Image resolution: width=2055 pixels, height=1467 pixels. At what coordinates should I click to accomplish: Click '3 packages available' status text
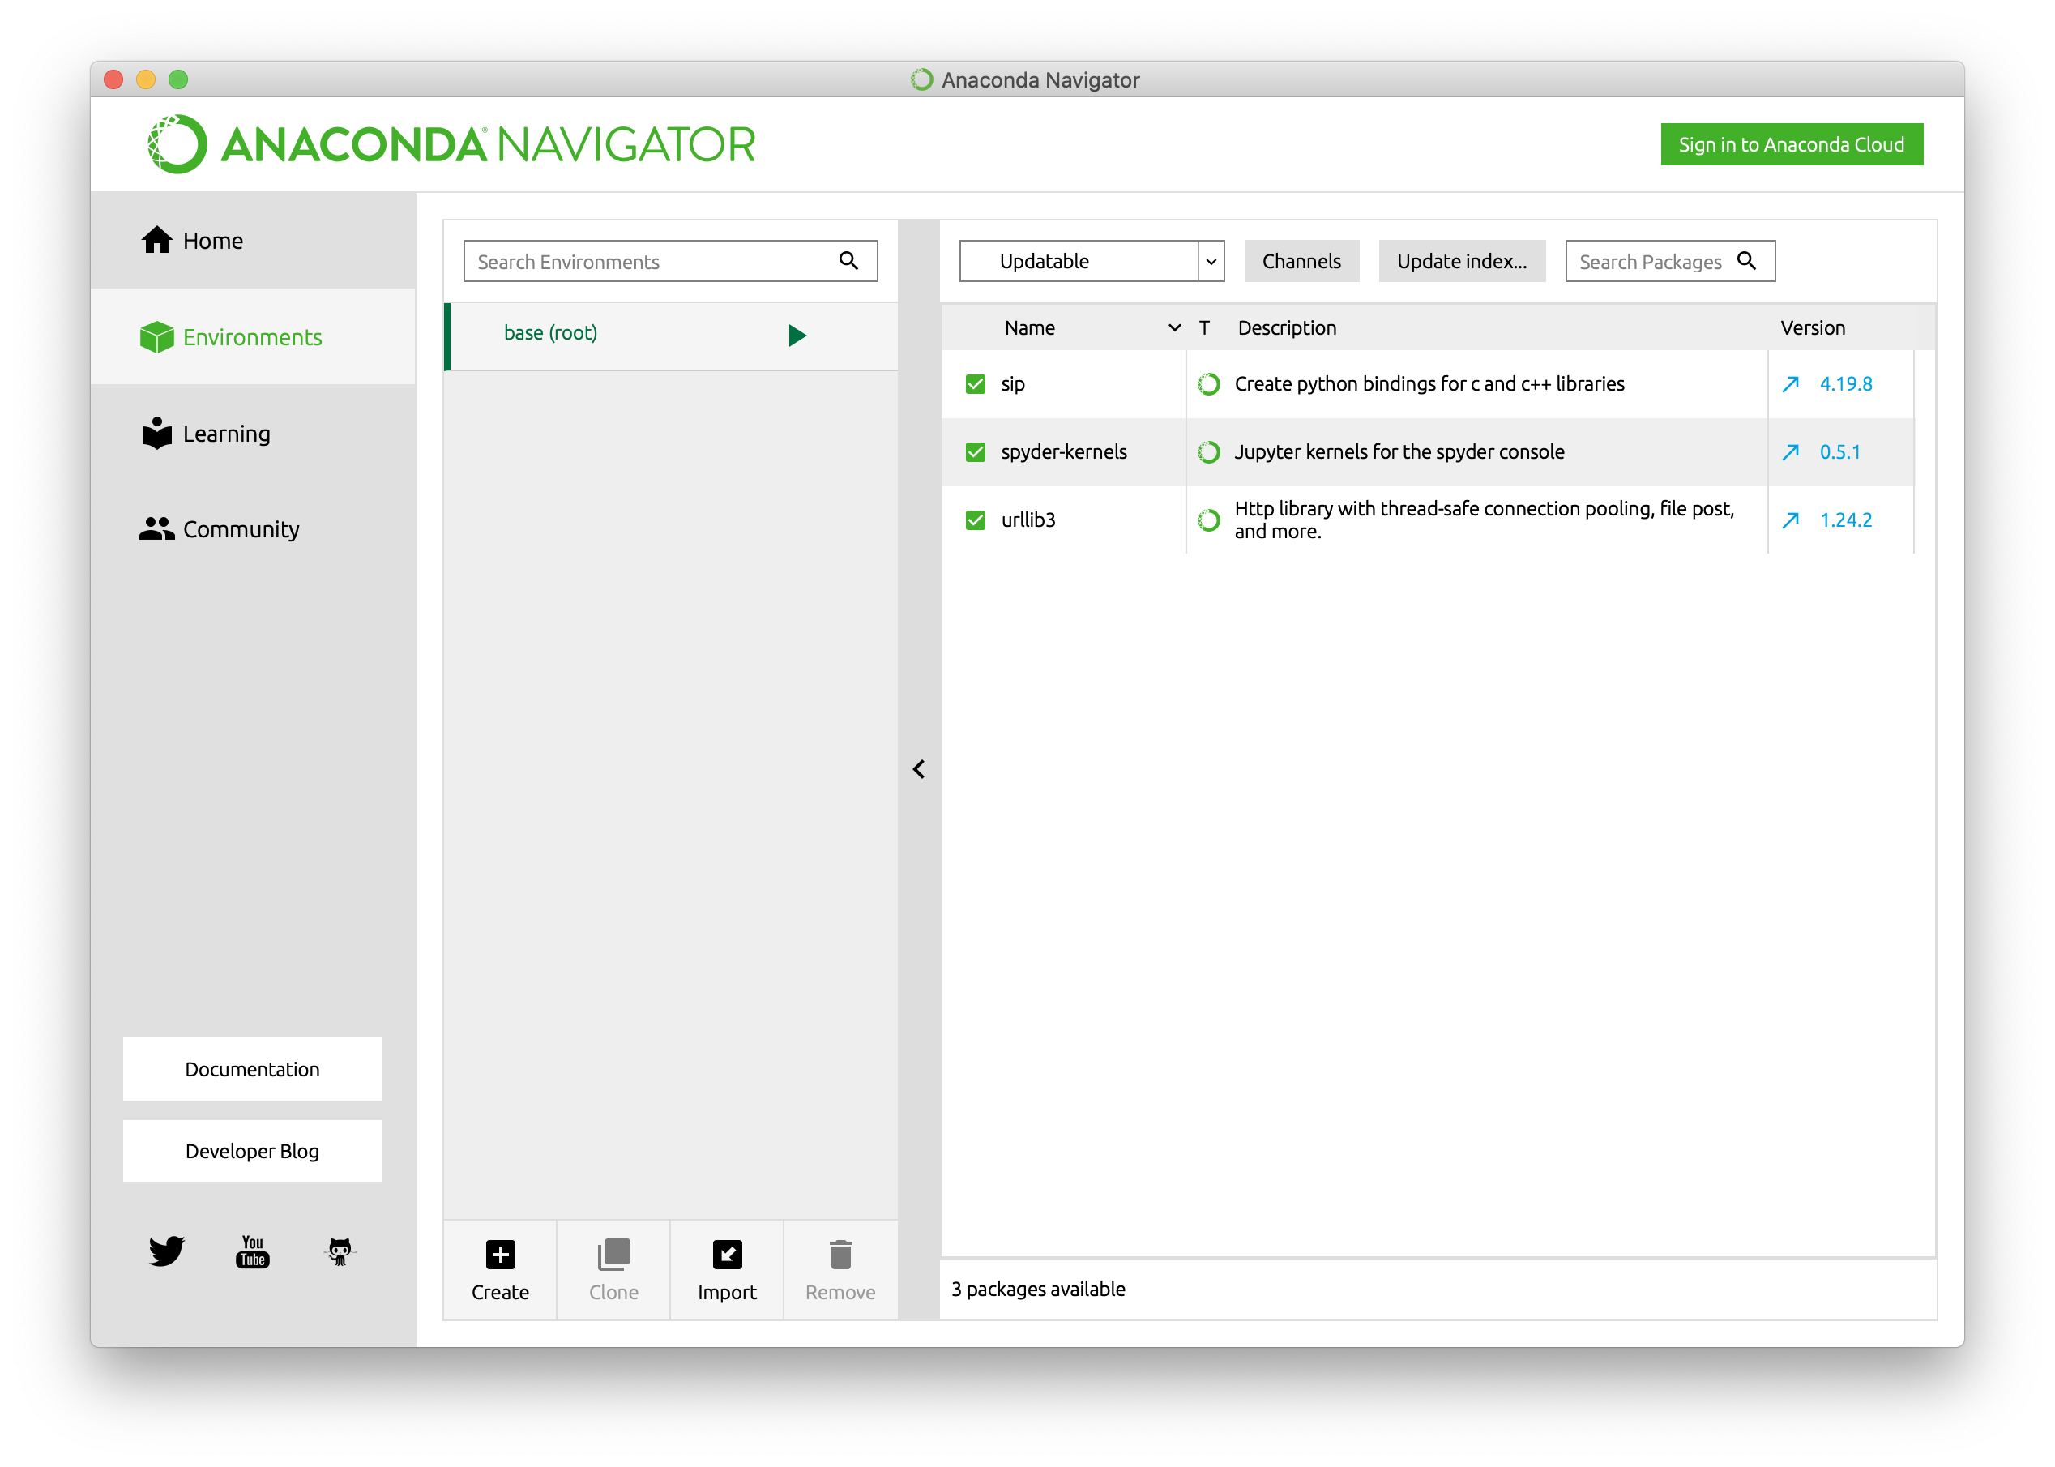click(x=1037, y=1289)
